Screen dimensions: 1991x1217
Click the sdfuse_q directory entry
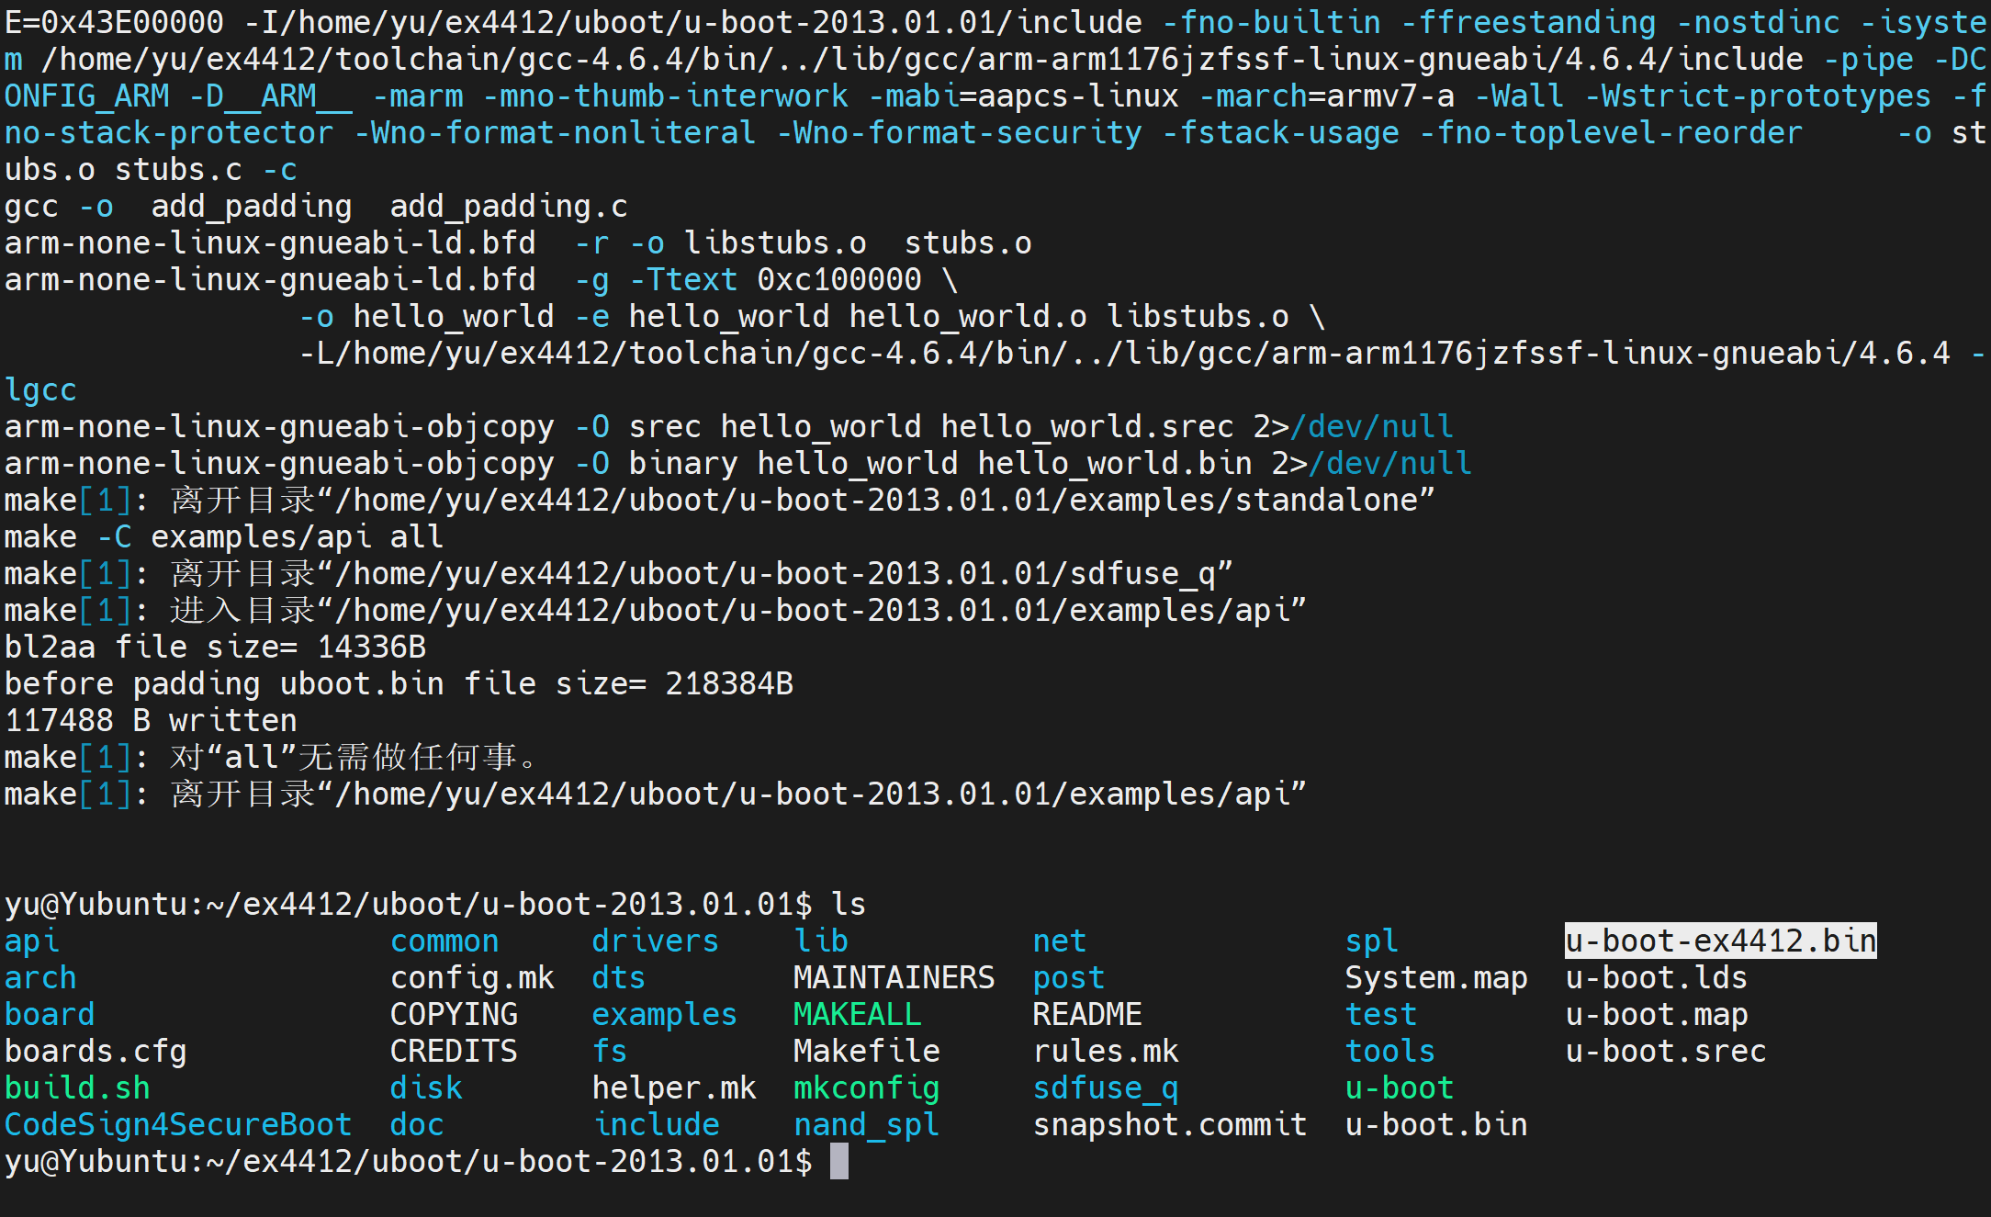click(1105, 1087)
